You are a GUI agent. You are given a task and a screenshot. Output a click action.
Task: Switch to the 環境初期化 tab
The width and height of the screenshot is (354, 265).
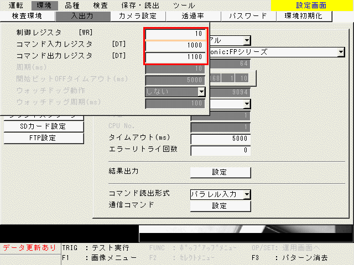(304, 16)
